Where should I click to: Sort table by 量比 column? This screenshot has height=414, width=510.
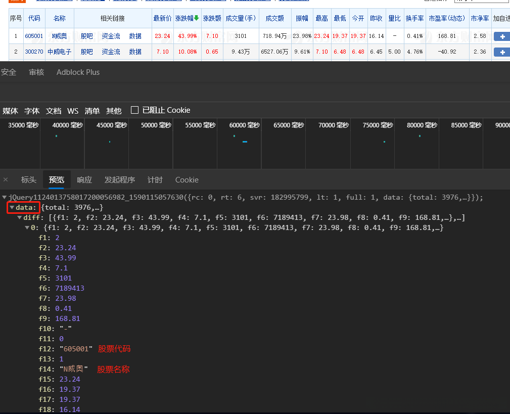click(x=395, y=18)
